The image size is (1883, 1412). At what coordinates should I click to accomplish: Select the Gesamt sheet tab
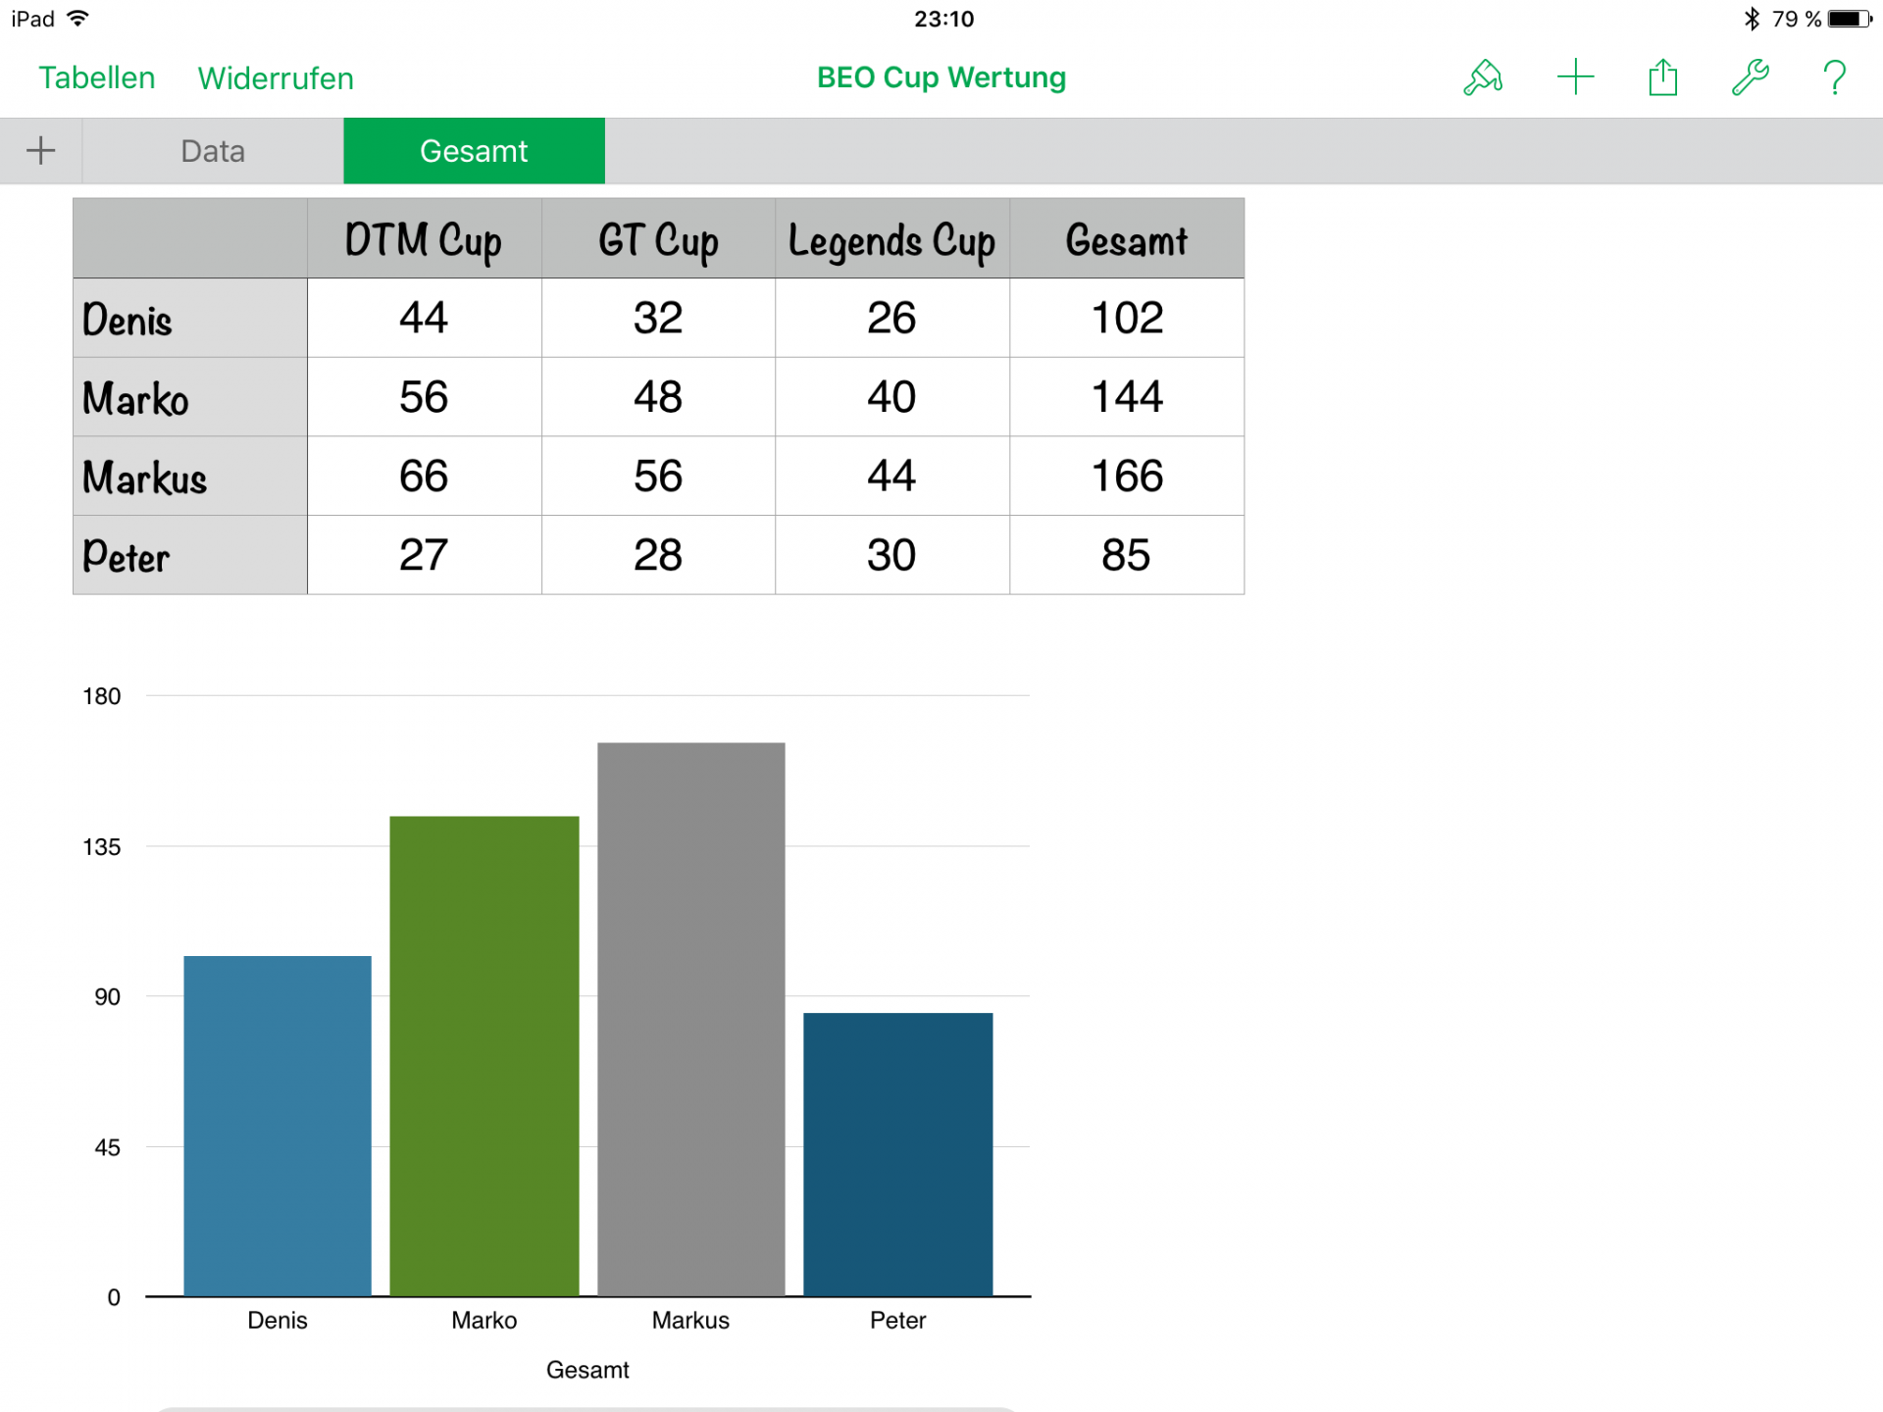coord(474,151)
